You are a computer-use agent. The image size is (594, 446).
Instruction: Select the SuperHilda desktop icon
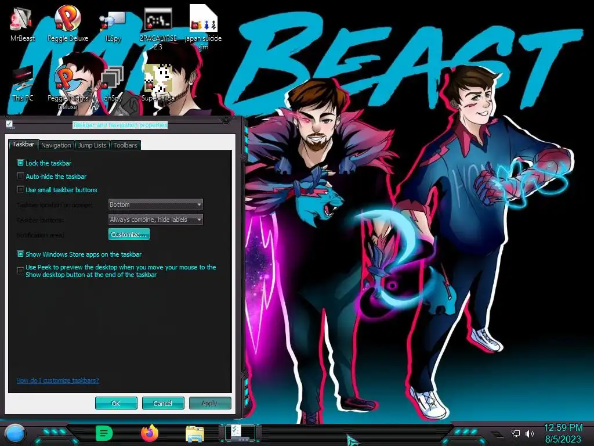[x=158, y=82]
